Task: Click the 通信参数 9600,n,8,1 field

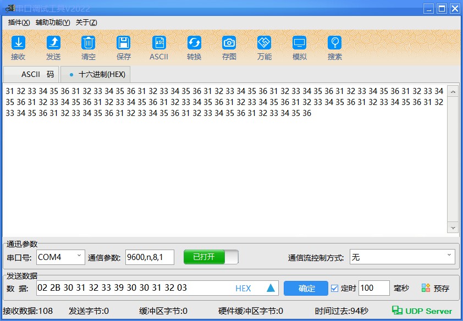Action: click(150, 257)
